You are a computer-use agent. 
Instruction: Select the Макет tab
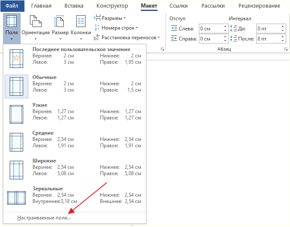(149, 6)
